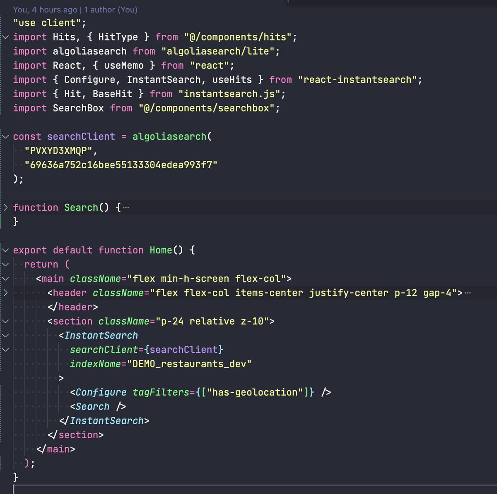Click the "DEMO_restaurants_dev" index string
This screenshot has width=497, height=494.
pyautogui.click(x=189, y=364)
